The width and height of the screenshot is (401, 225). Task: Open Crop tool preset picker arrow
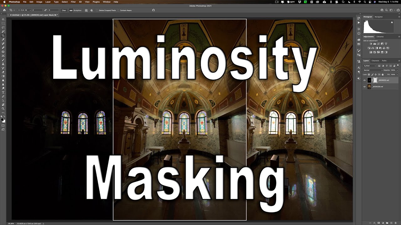[14, 10]
